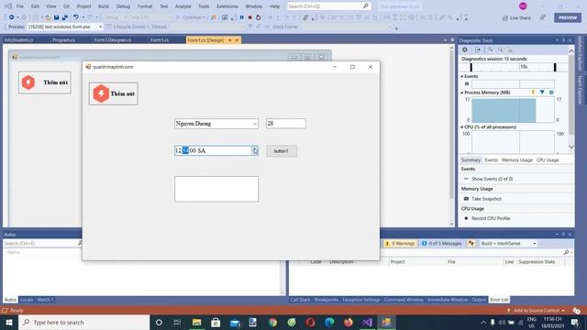Open Google Chrome from the taskbar
The height and width of the screenshot is (330, 587).
(272, 322)
